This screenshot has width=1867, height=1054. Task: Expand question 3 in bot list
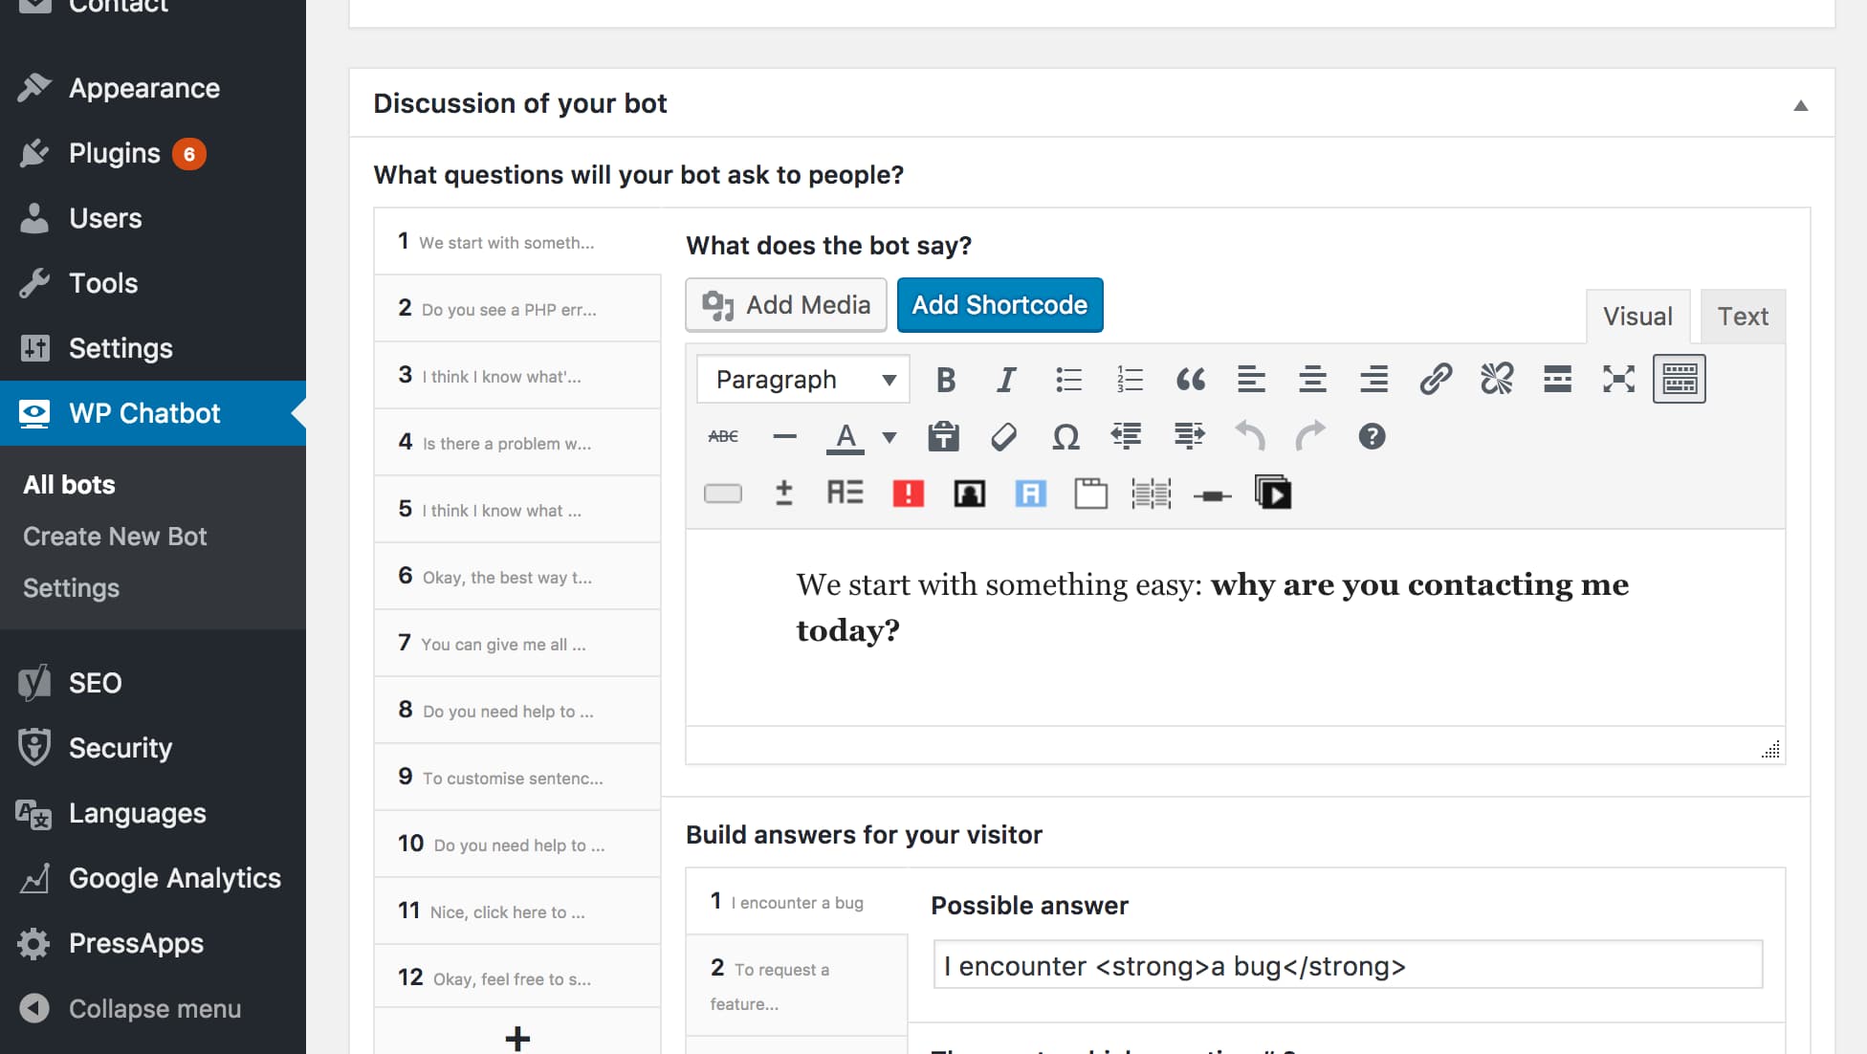pyautogui.click(x=516, y=376)
